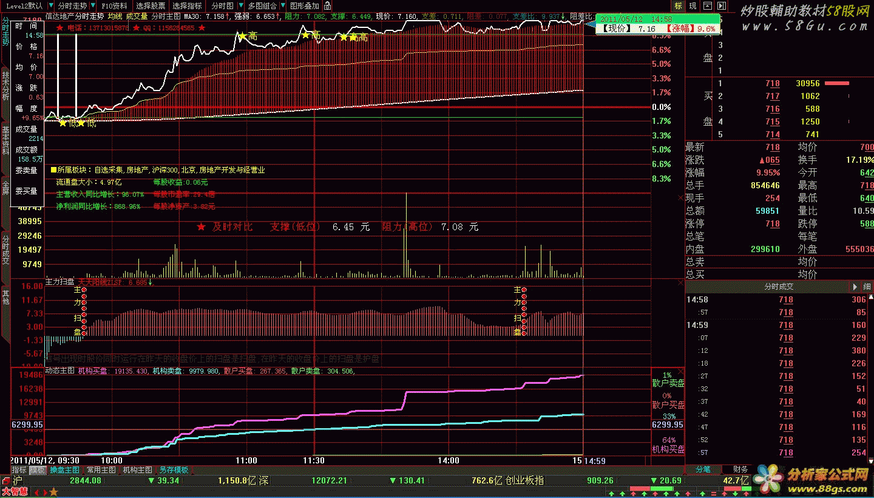Viewport: 874px width, 498px height.
Task: Switch to the 指标 bottom tab
Action: click(x=19, y=470)
